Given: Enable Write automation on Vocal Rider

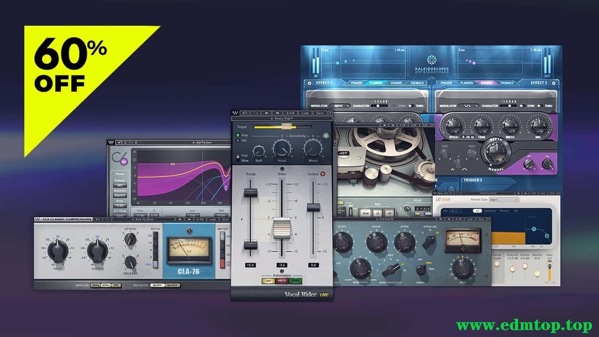Looking at the screenshot, I should click(282, 281).
